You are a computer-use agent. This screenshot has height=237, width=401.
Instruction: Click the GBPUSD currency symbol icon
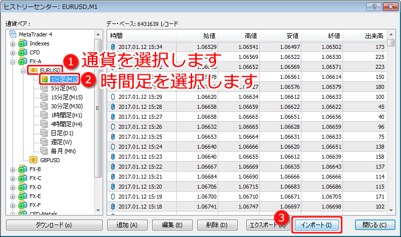tap(34, 160)
